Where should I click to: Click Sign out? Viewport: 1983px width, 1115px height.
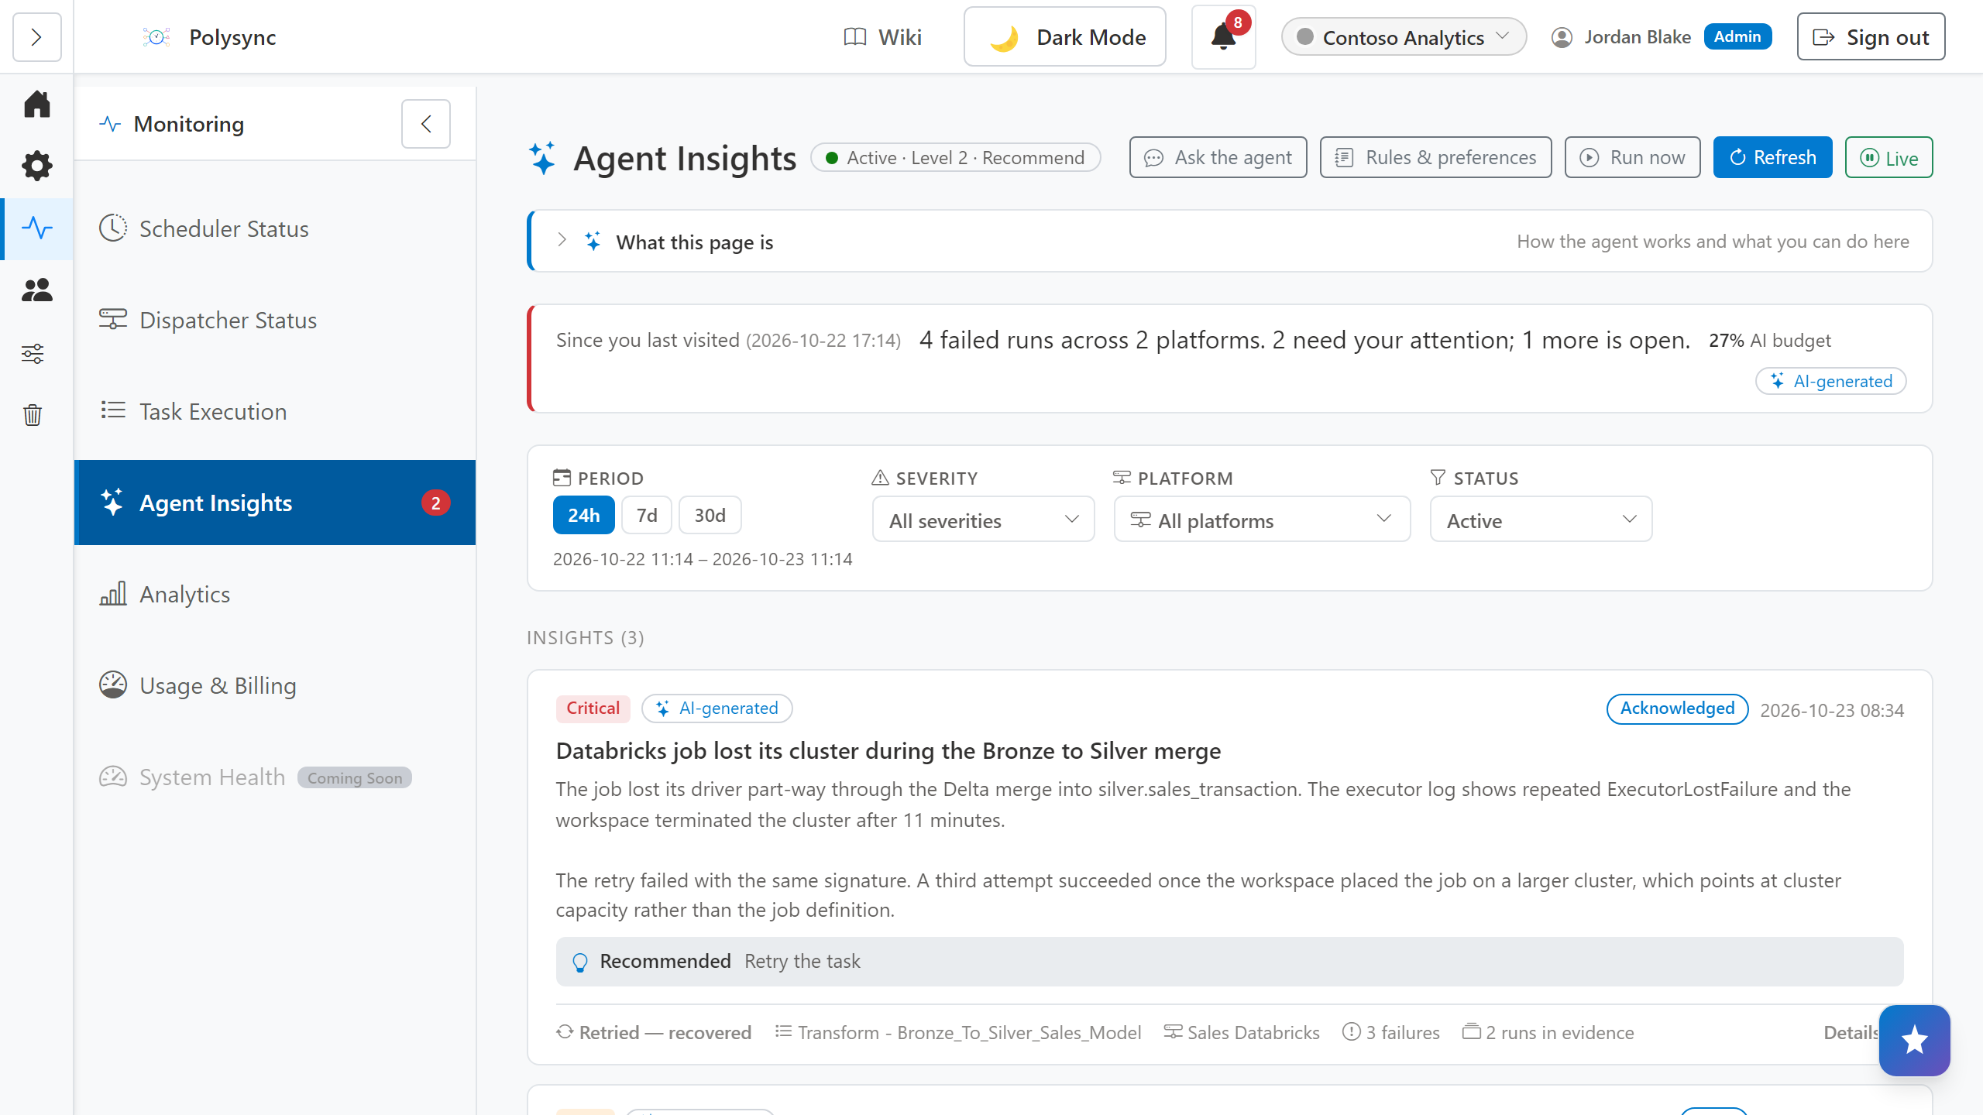coord(1871,37)
